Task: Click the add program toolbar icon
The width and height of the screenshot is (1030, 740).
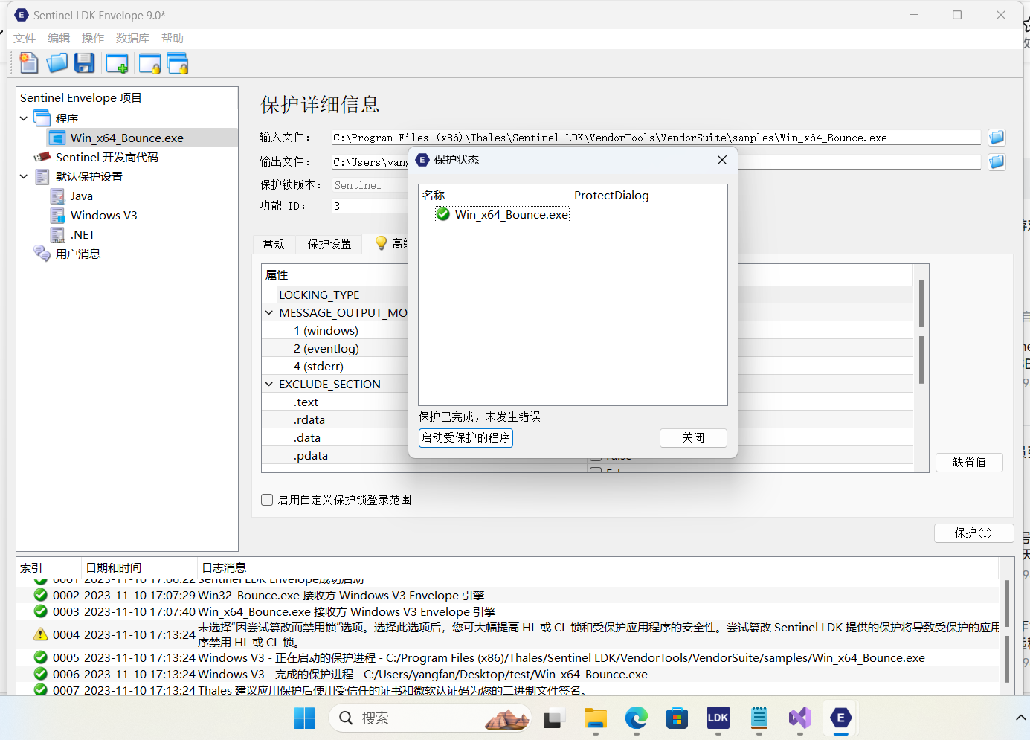Action: [117, 64]
